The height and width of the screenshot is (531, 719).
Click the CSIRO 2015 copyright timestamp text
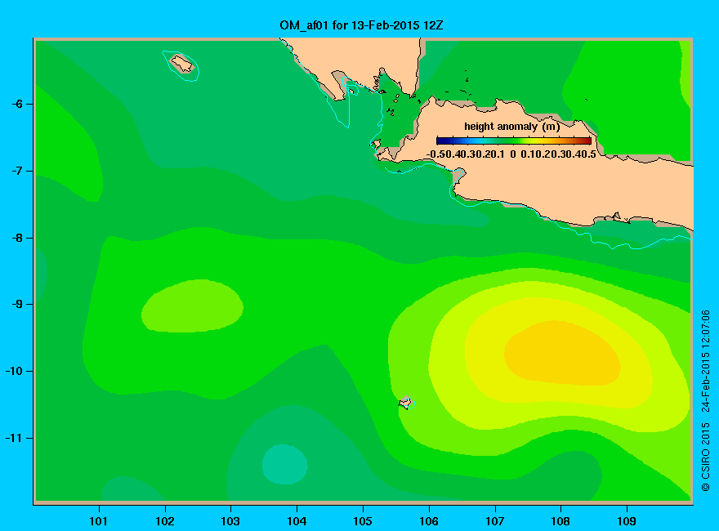click(x=706, y=400)
